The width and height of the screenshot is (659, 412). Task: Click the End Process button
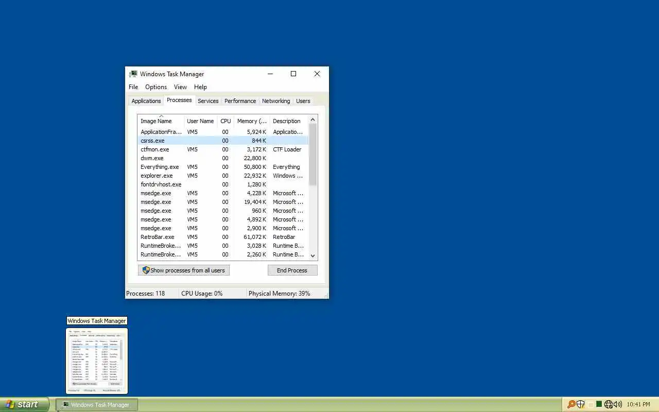pyautogui.click(x=292, y=270)
